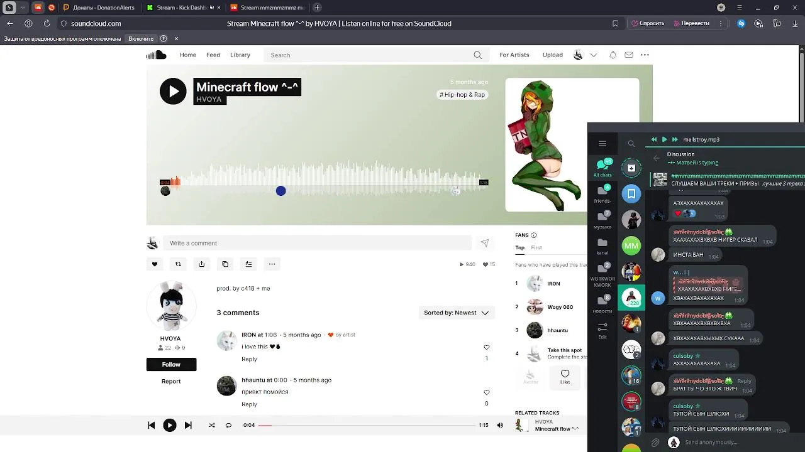Click the track waveform to seek

pos(324,179)
